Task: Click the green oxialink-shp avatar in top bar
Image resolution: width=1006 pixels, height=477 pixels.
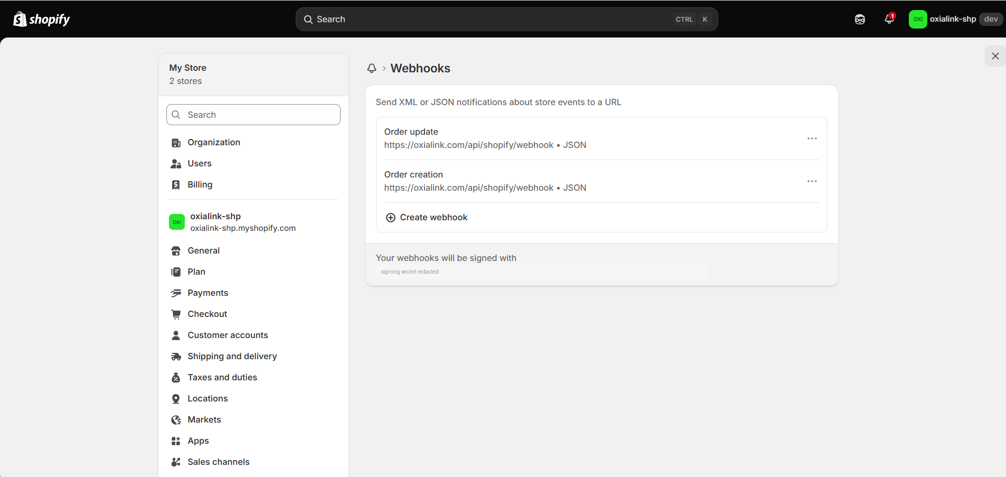Action: coord(918,19)
